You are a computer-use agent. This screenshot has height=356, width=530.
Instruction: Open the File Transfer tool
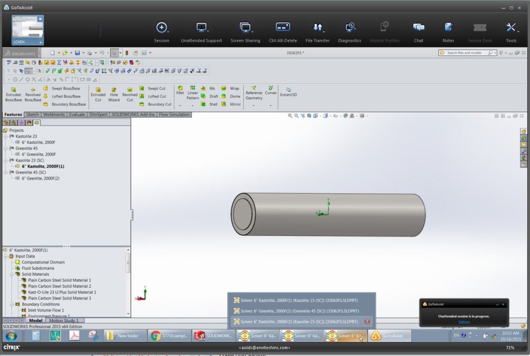(317, 33)
